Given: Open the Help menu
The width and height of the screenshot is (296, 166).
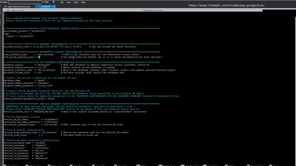Looking at the screenshot, I should 83,2.
